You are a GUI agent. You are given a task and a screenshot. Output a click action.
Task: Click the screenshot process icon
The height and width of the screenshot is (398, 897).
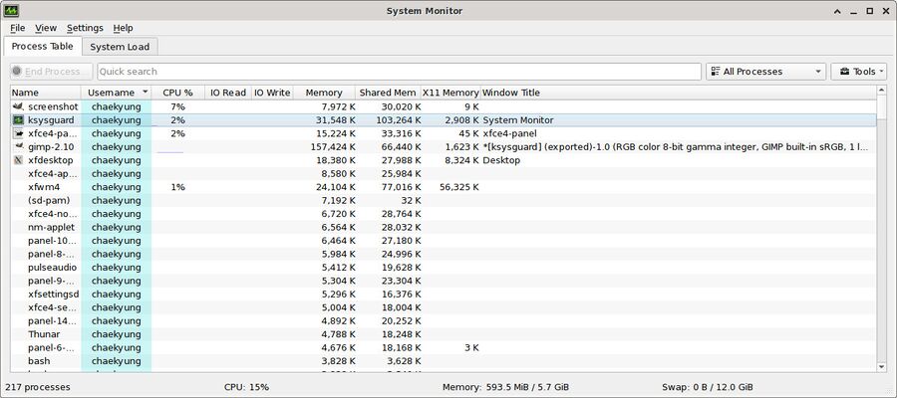coord(18,106)
